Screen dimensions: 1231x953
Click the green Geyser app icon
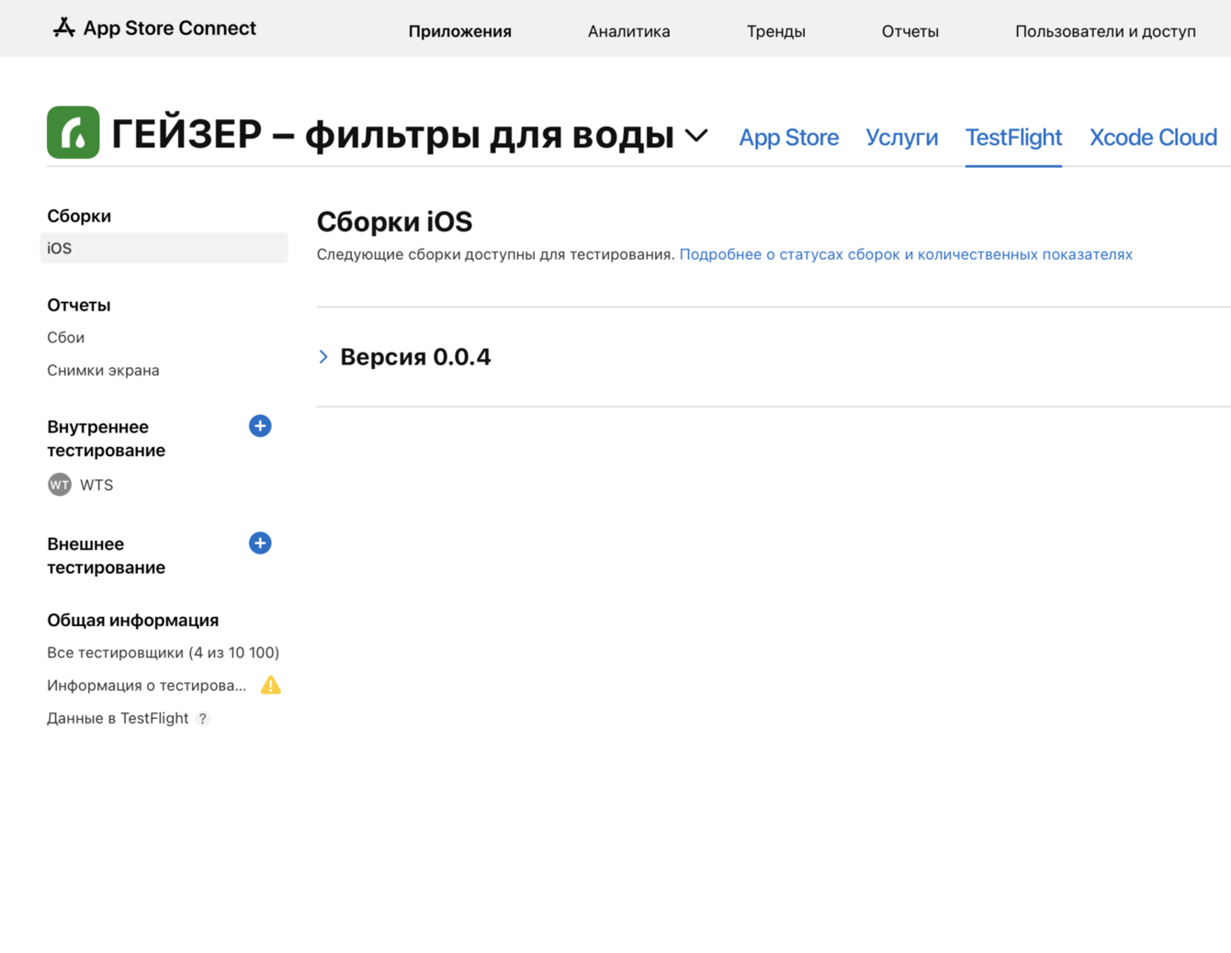[x=73, y=132]
